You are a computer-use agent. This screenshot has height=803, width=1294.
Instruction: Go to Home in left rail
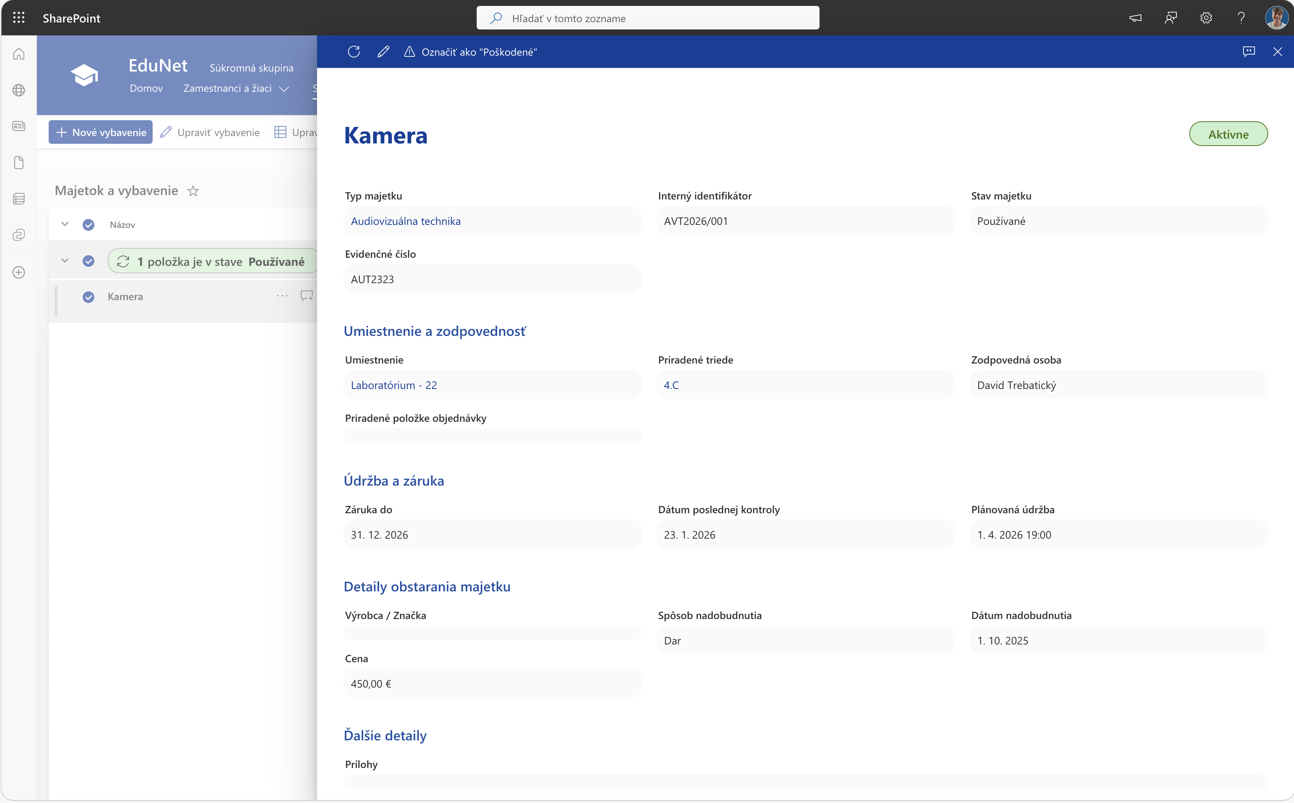point(18,54)
